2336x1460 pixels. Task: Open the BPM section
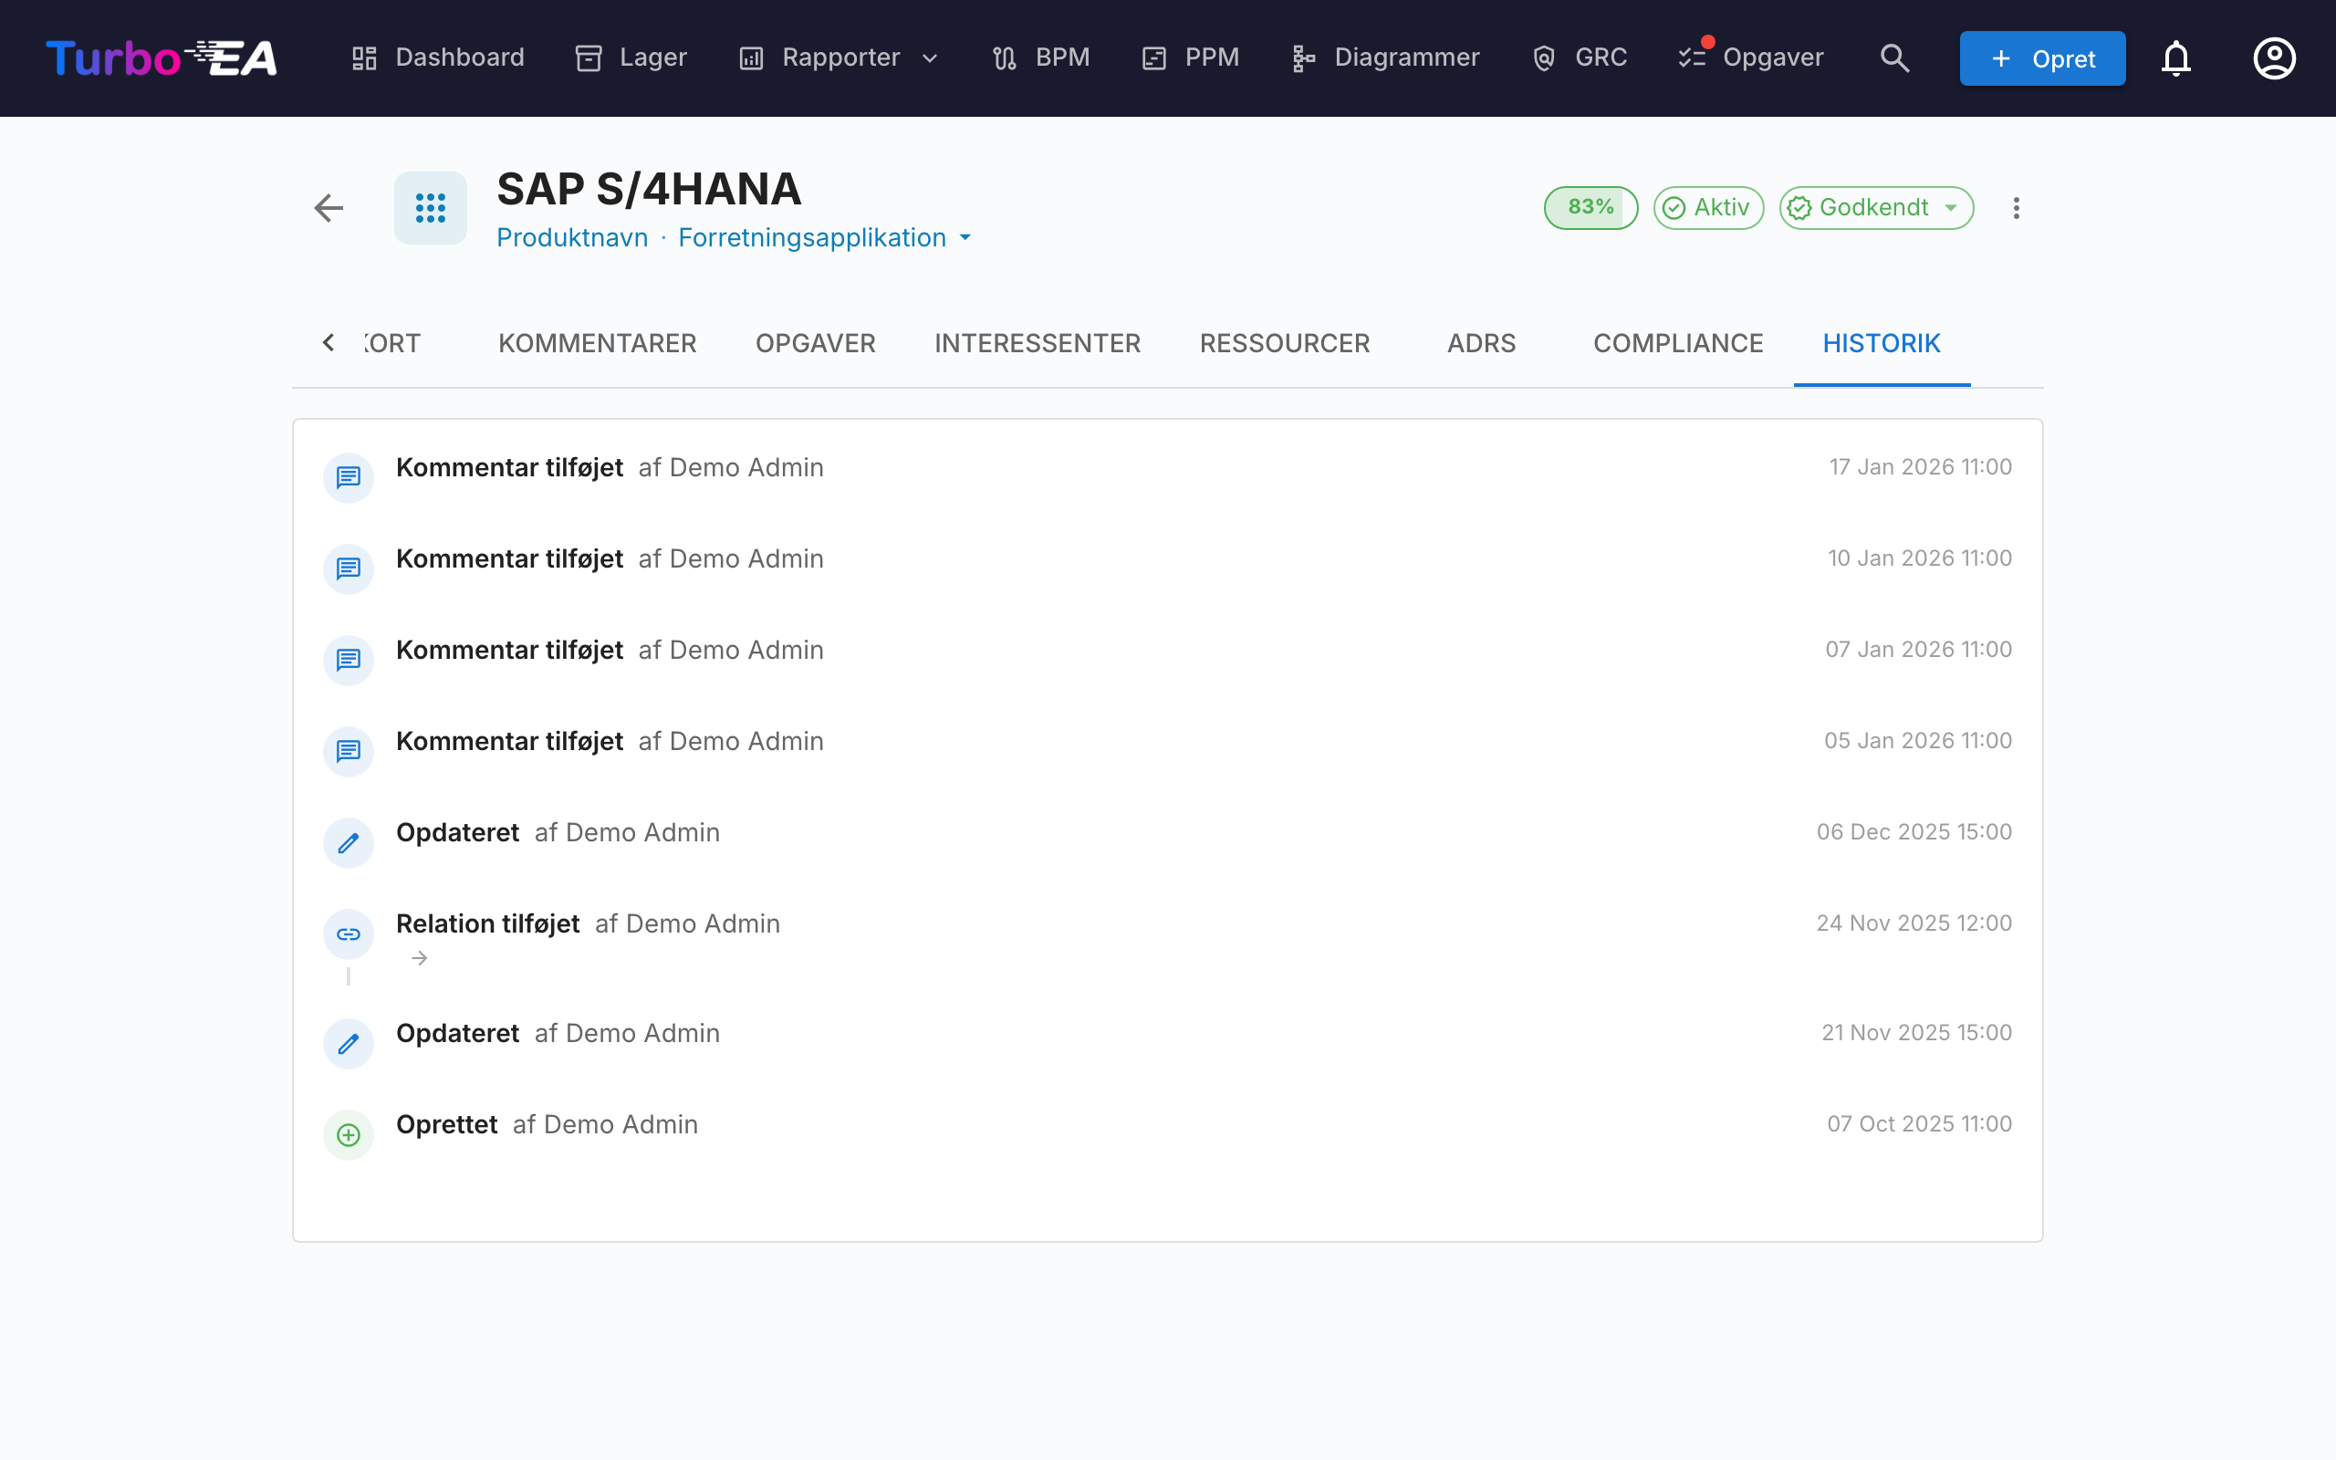[x=1040, y=57]
